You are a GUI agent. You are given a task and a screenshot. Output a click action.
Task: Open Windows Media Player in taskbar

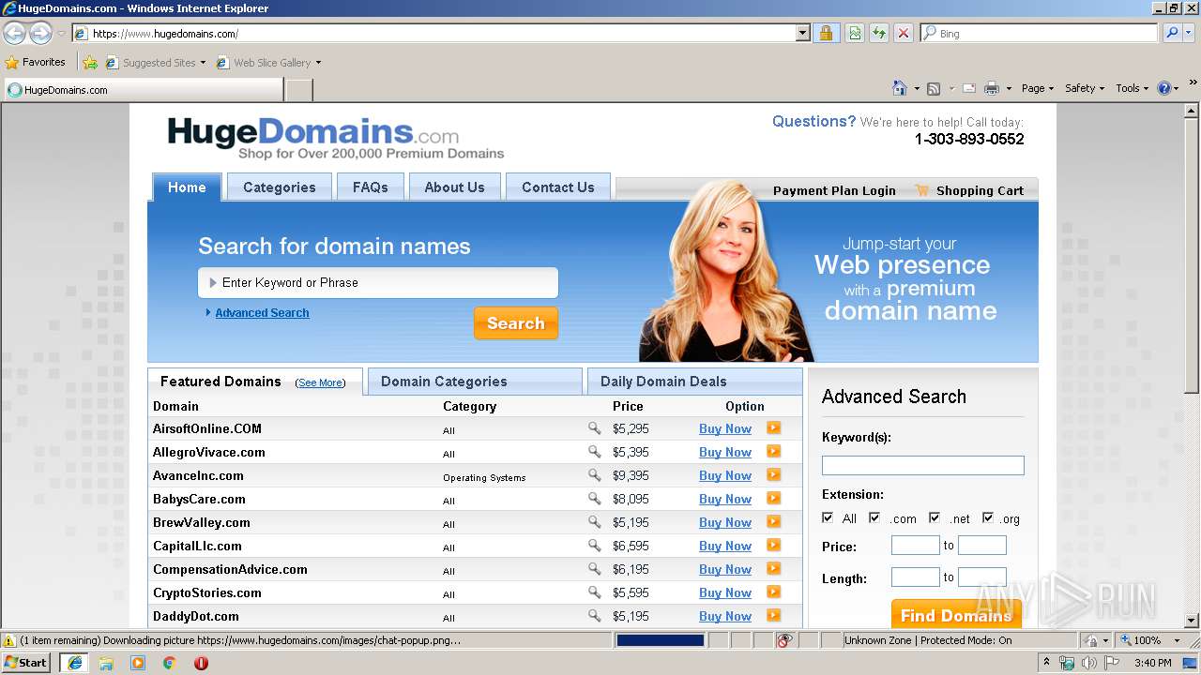tap(138, 663)
